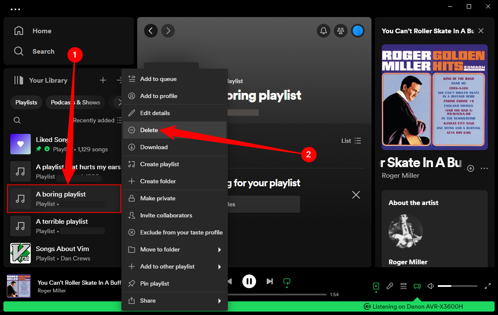Open the notifications bell icon

click(x=324, y=31)
